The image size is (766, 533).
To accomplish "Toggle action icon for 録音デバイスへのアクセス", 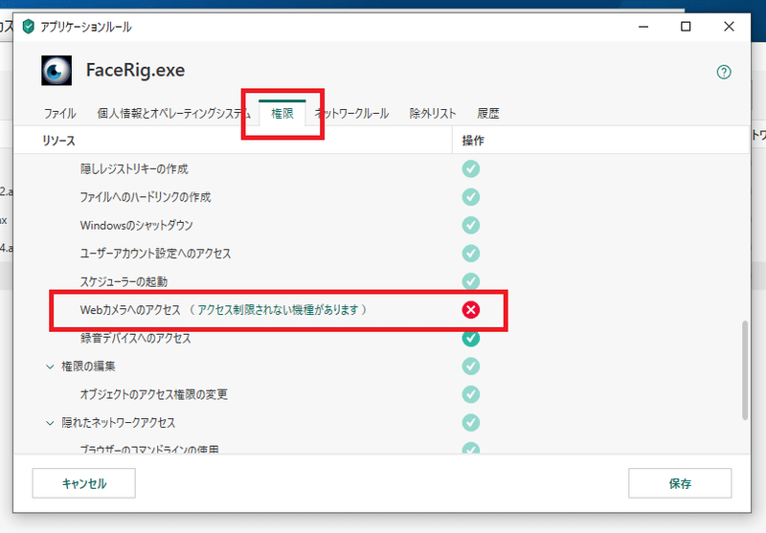I will coord(471,338).
